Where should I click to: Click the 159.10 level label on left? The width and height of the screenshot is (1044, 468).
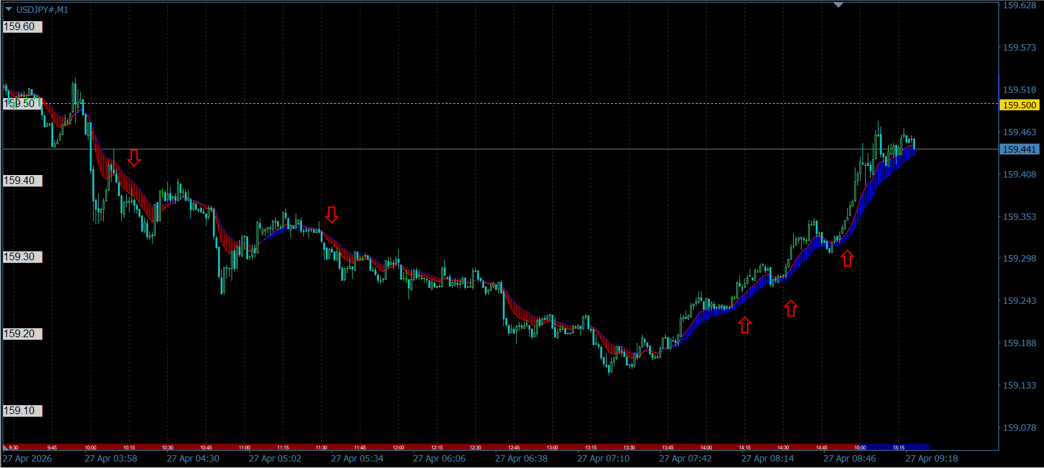pyautogui.click(x=23, y=411)
